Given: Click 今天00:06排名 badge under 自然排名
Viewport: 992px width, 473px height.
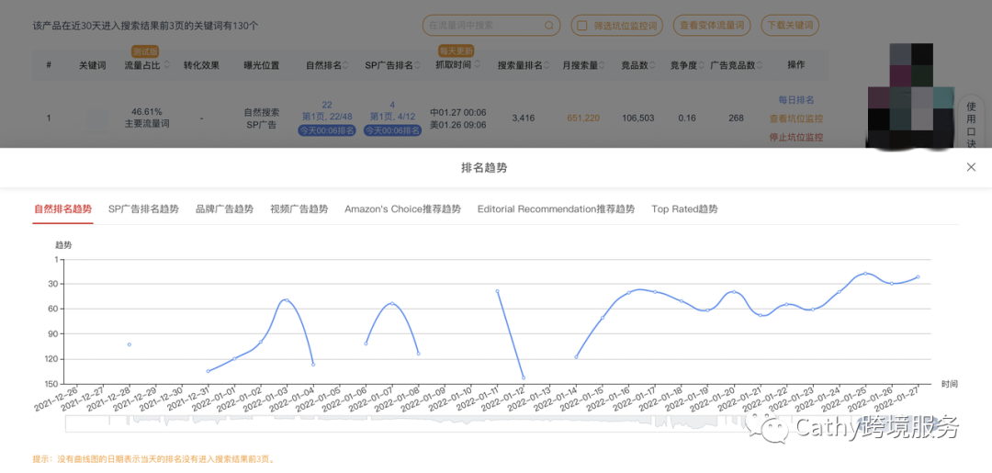Looking at the screenshot, I should pyautogui.click(x=327, y=131).
